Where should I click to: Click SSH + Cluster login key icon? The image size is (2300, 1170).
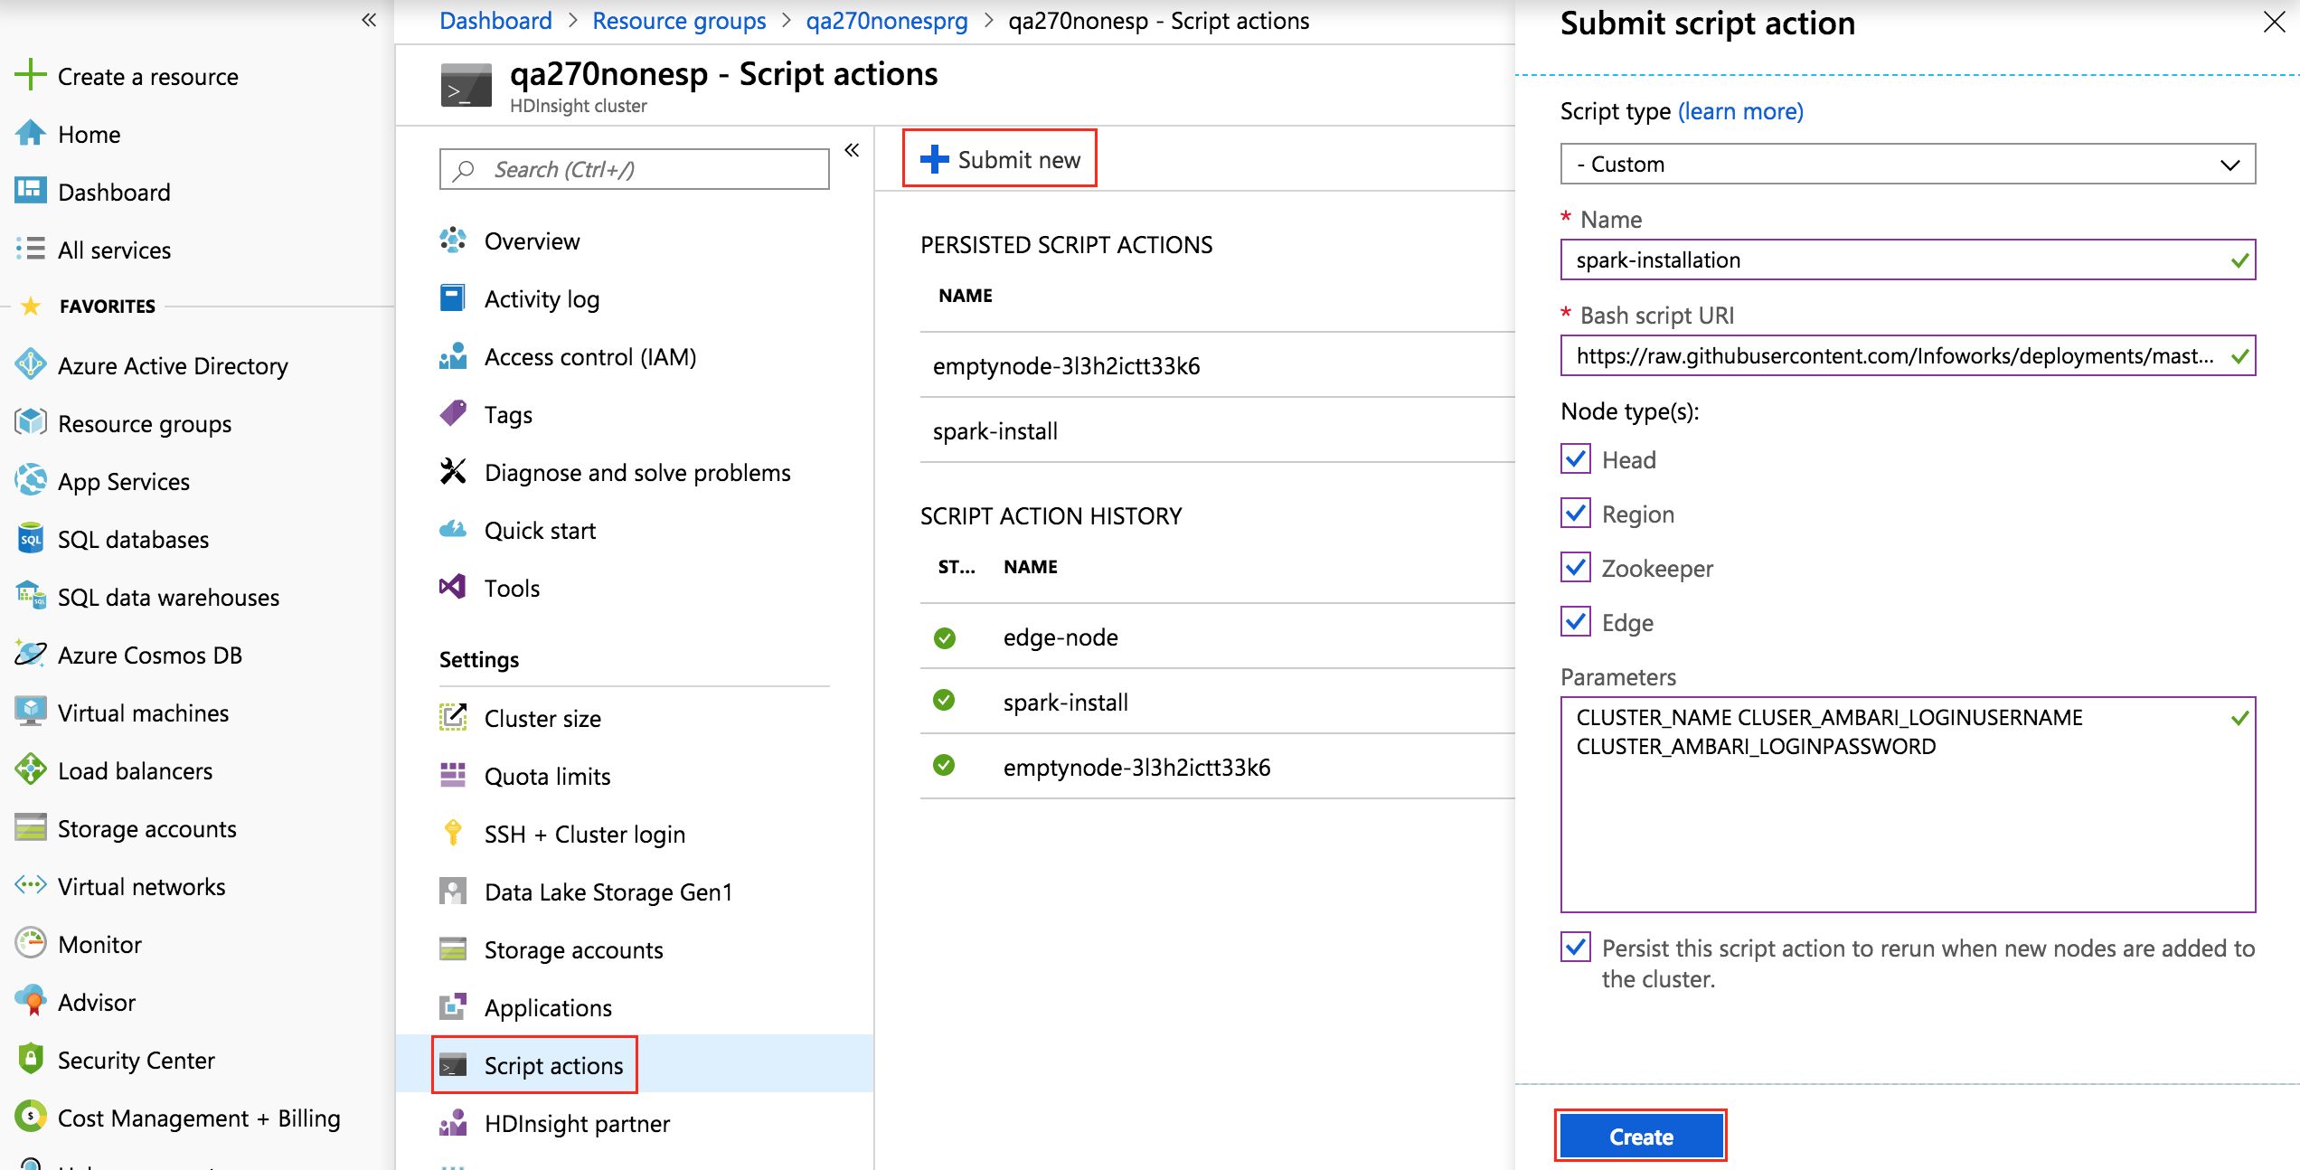click(453, 834)
